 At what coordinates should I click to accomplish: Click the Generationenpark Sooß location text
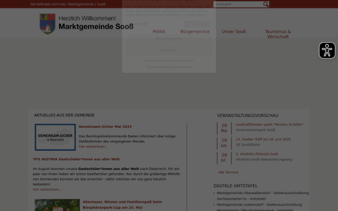coord(255,130)
